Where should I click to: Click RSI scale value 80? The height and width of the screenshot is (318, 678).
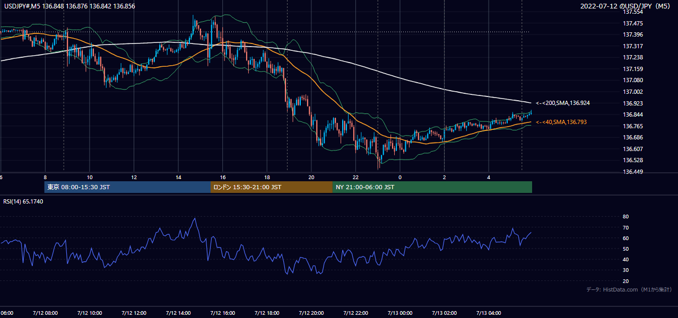[625, 217]
